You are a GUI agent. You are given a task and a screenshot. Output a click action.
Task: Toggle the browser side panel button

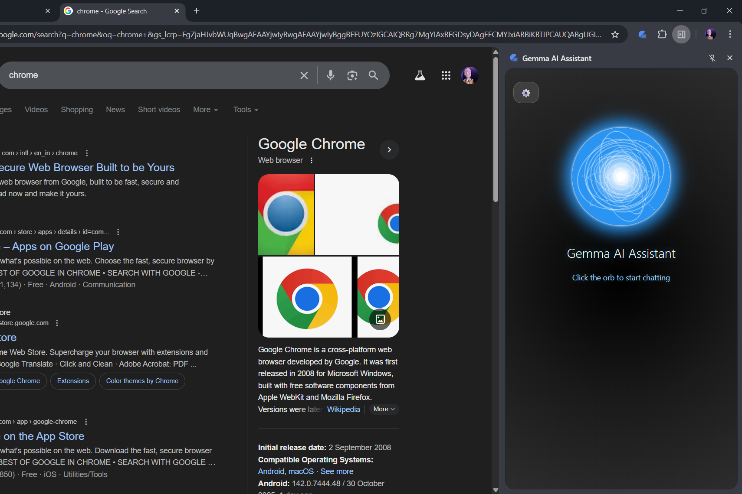click(x=682, y=34)
